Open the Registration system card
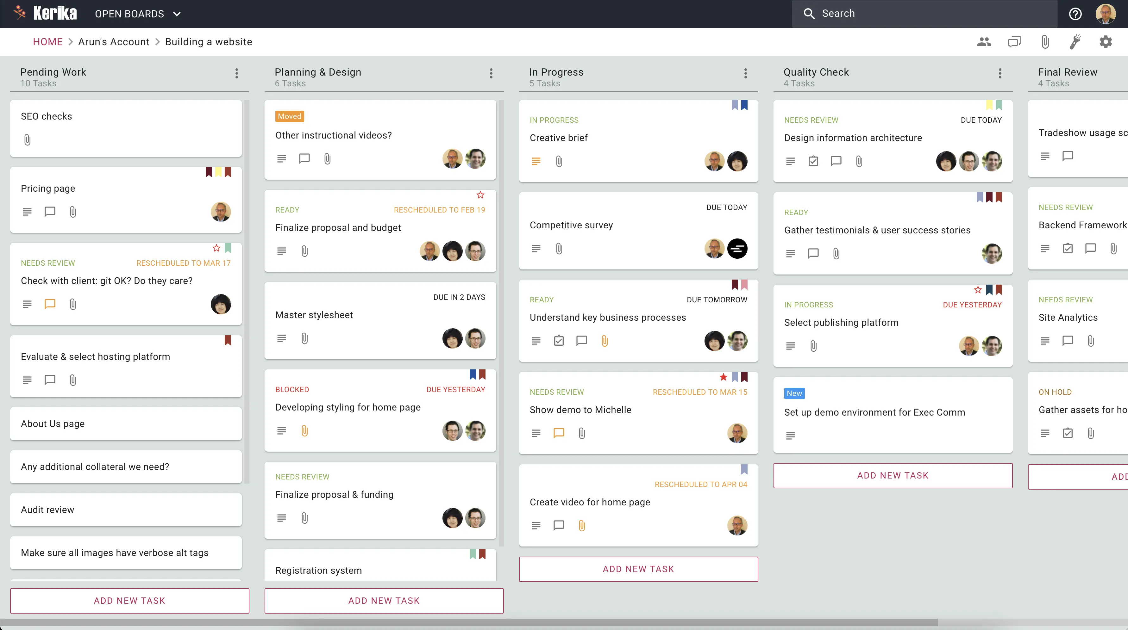Image resolution: width=1128 pixels, height=630 pixels. 380,565
